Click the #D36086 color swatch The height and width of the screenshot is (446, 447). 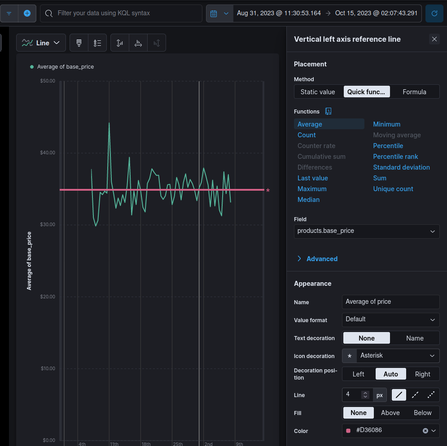pyautogui.click(x=348, y=431)
